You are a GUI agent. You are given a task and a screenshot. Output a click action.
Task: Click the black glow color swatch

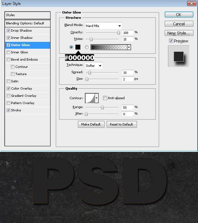78,47
